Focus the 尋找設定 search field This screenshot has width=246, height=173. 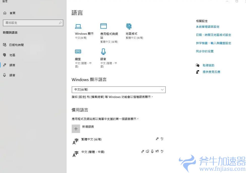pos(30,23)
